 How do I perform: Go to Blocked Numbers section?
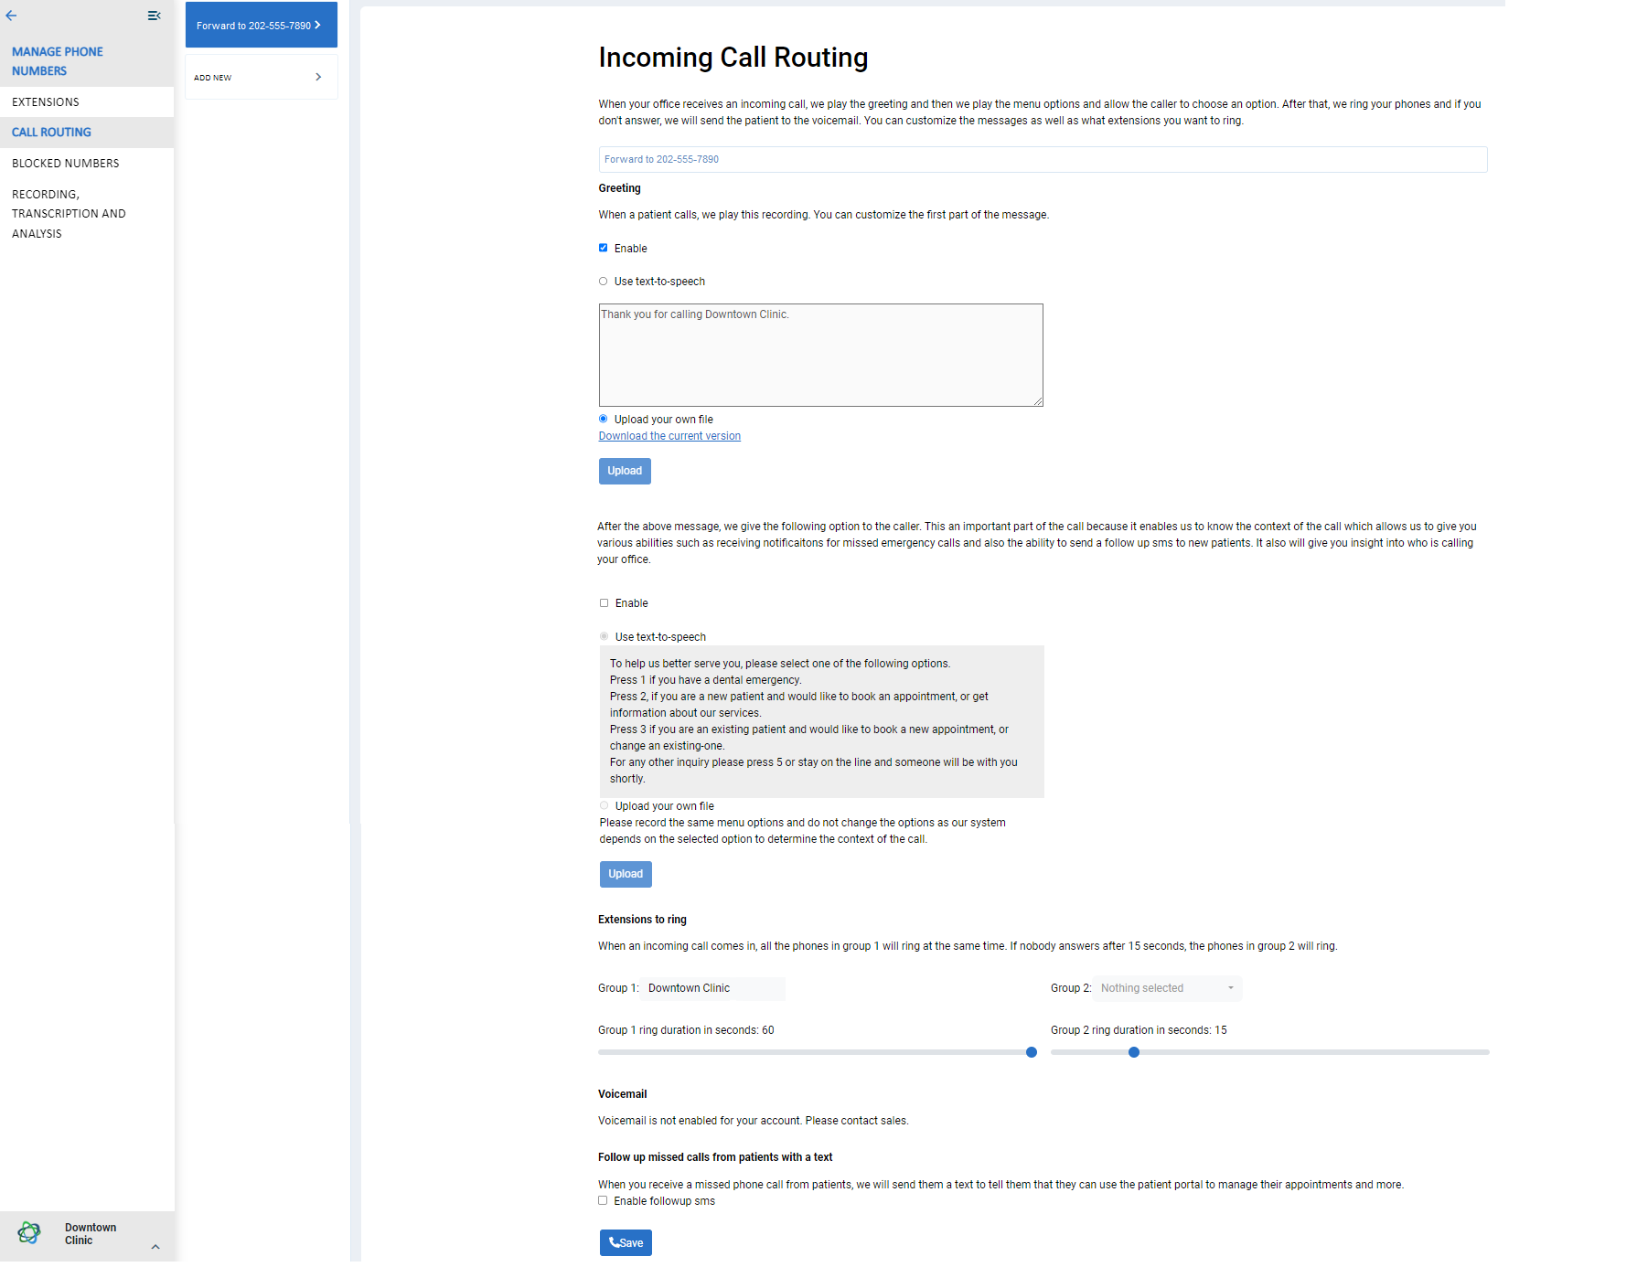point(66,164)
